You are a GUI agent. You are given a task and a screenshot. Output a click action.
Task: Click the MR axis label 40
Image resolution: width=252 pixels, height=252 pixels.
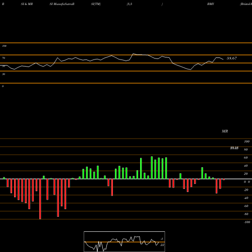(x=245, y=166)
